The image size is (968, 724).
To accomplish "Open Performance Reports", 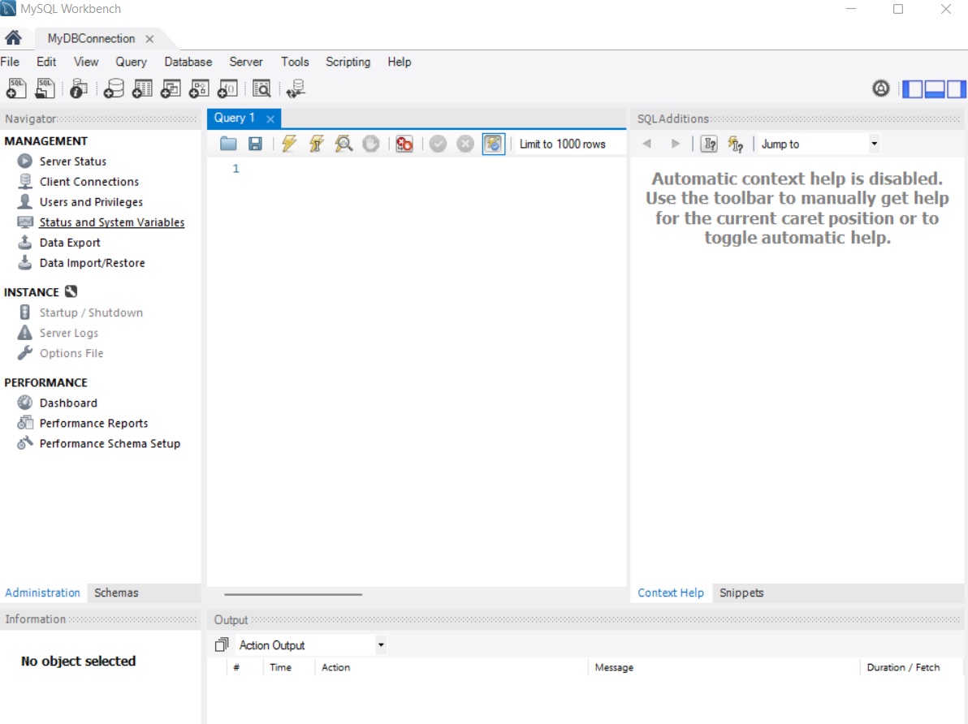I will pos(93,424).
